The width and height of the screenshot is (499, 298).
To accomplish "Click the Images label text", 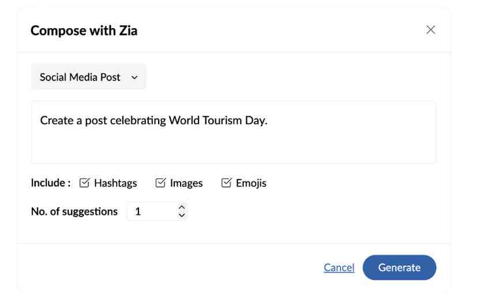I will point(186,183).
